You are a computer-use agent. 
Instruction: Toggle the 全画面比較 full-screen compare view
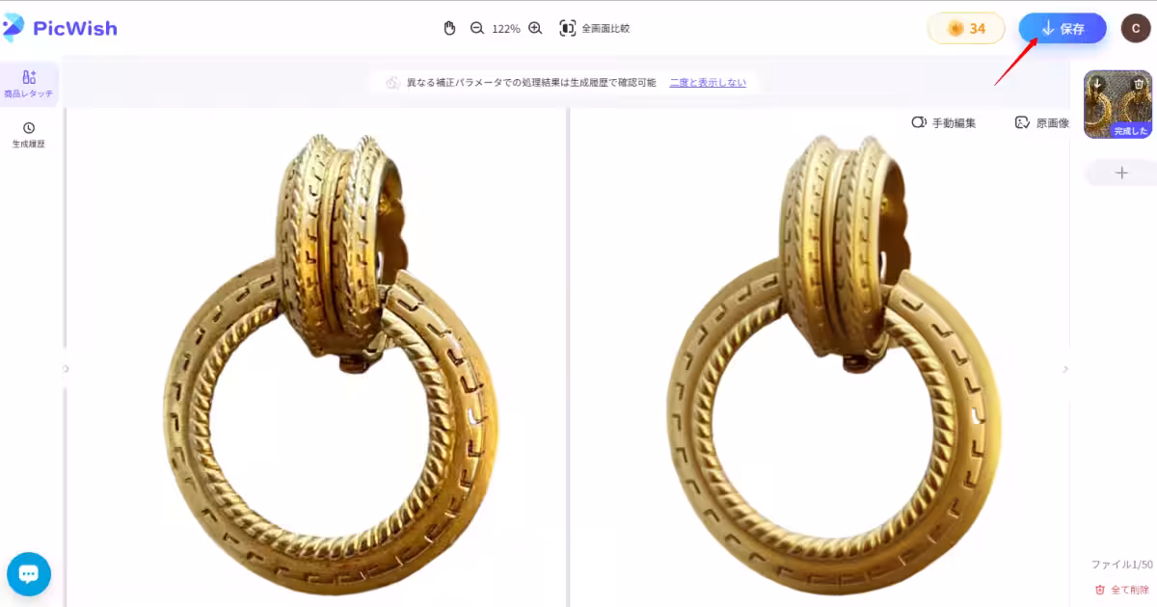[x=595, y=28]
